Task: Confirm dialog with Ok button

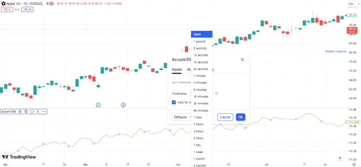Action: 241,117
